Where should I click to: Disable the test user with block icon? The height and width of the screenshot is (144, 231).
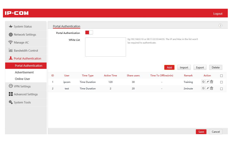pos(203,88)
